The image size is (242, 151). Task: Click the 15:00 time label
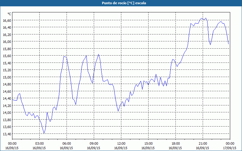click(x=148, y=144)
